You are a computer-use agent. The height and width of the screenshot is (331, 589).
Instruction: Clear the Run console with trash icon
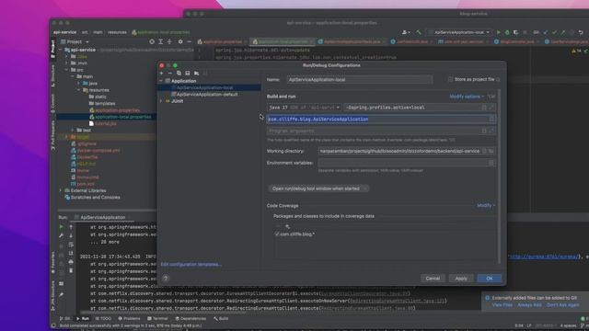[x=71, y=270]
